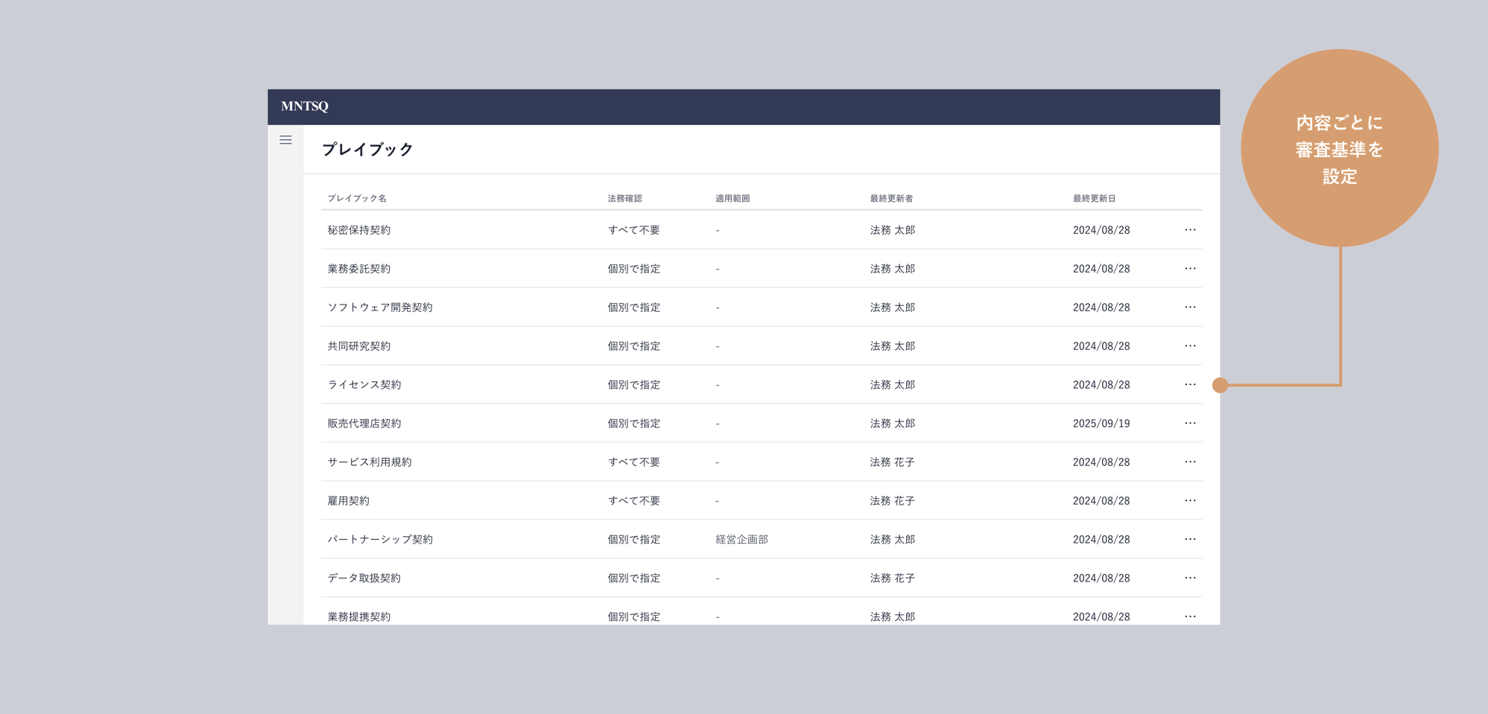The height and width of the screenshot is (714, 1488).
Task: Click the 法務確認 column header
Action: (x=624, y=199)
